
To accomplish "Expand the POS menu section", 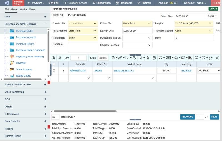I will point(45,99).
